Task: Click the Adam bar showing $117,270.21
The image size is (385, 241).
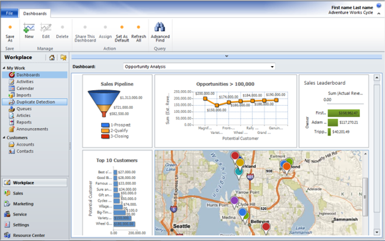Action: 333,122
